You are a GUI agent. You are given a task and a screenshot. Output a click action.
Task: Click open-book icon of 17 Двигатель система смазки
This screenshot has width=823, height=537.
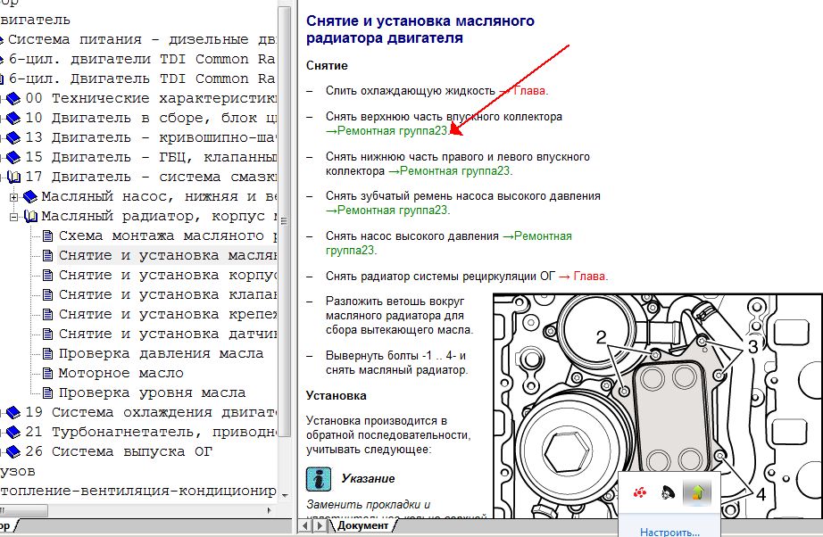13,177
